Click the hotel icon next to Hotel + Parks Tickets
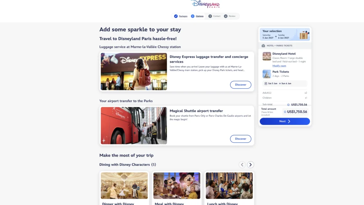 pos(263,46)
